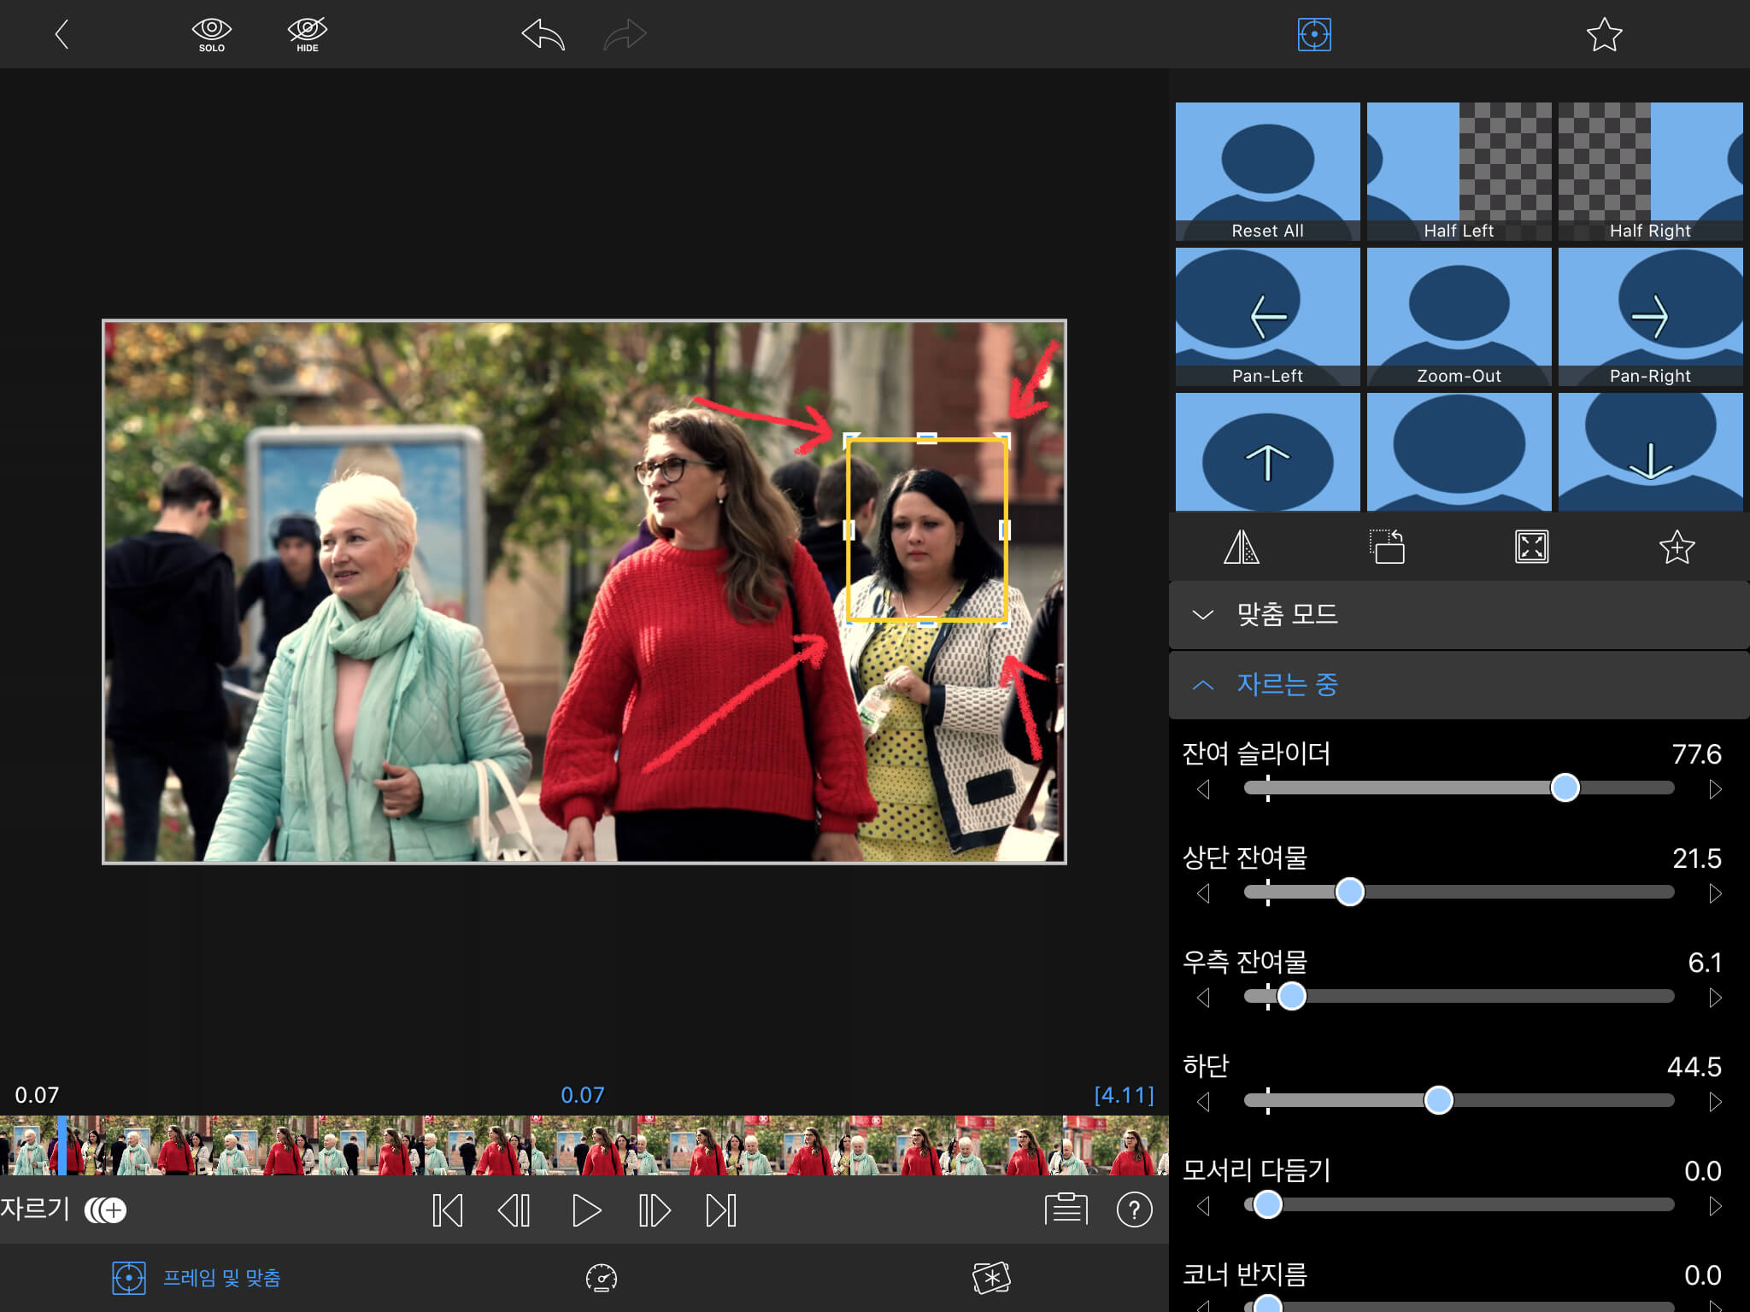The height and width of the screenshot is (1312, 1750).
Task: Click the rotate frame icon
Action: coord(1387,548)
